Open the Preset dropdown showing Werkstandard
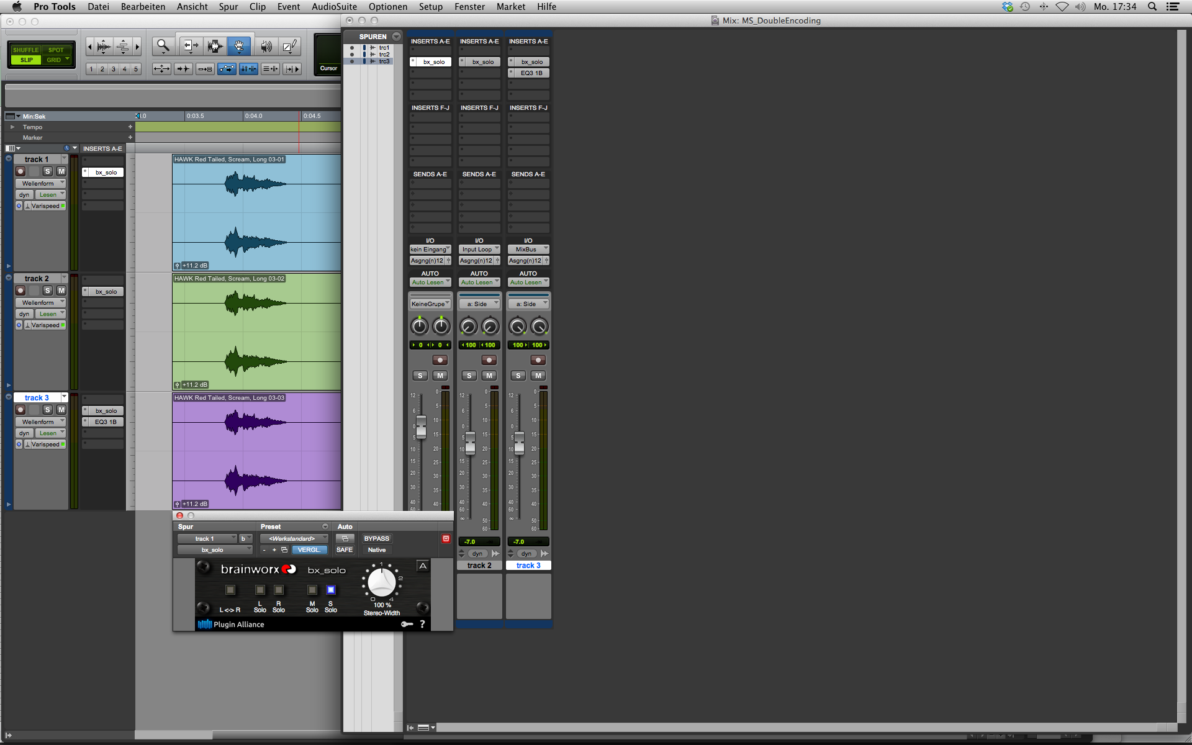Screen dimensions: 1192x745 [294, 538]
